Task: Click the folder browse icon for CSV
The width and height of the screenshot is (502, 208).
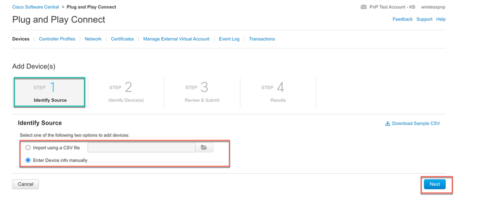Action: 204,148
